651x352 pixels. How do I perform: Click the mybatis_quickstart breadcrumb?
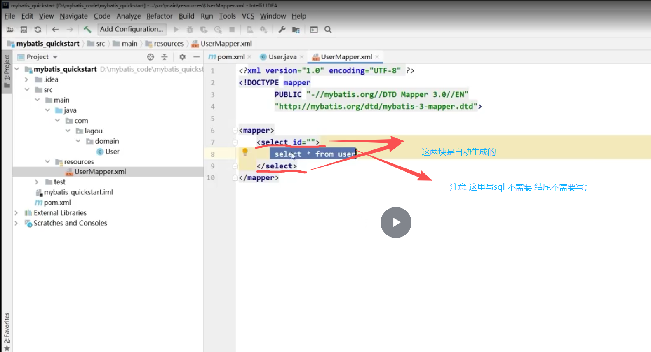pyautogui.click(x=44, y=44)
